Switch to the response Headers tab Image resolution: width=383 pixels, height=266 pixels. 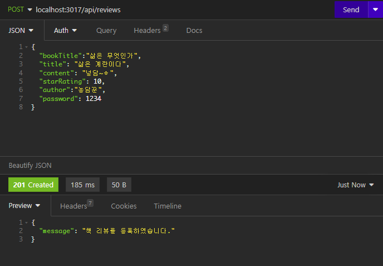(x=76, y=205)
